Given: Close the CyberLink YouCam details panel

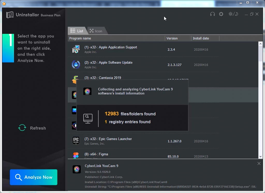Looking at the screenshot, I should [259, 164].
